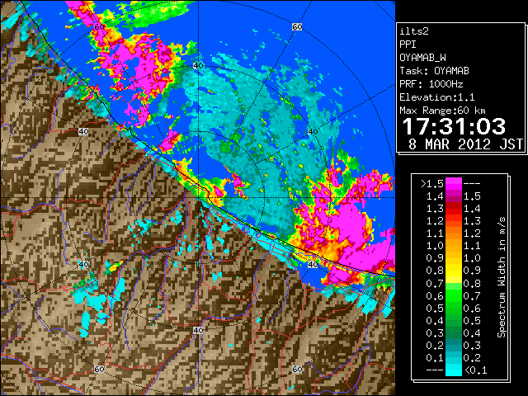Pick the 0.1 to 0.2 legend color band

coord(454,357)
